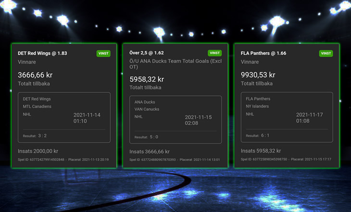The height and width of the screenshot is (212, 351).
Task: Open the Över 2,5 @ 1.62 bet title
Action: (x=153, y=53)
